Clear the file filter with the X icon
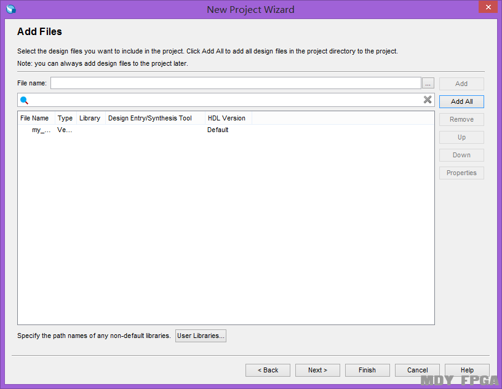The width and height of the screenshot is (502, 389). [x=428, y=100]
